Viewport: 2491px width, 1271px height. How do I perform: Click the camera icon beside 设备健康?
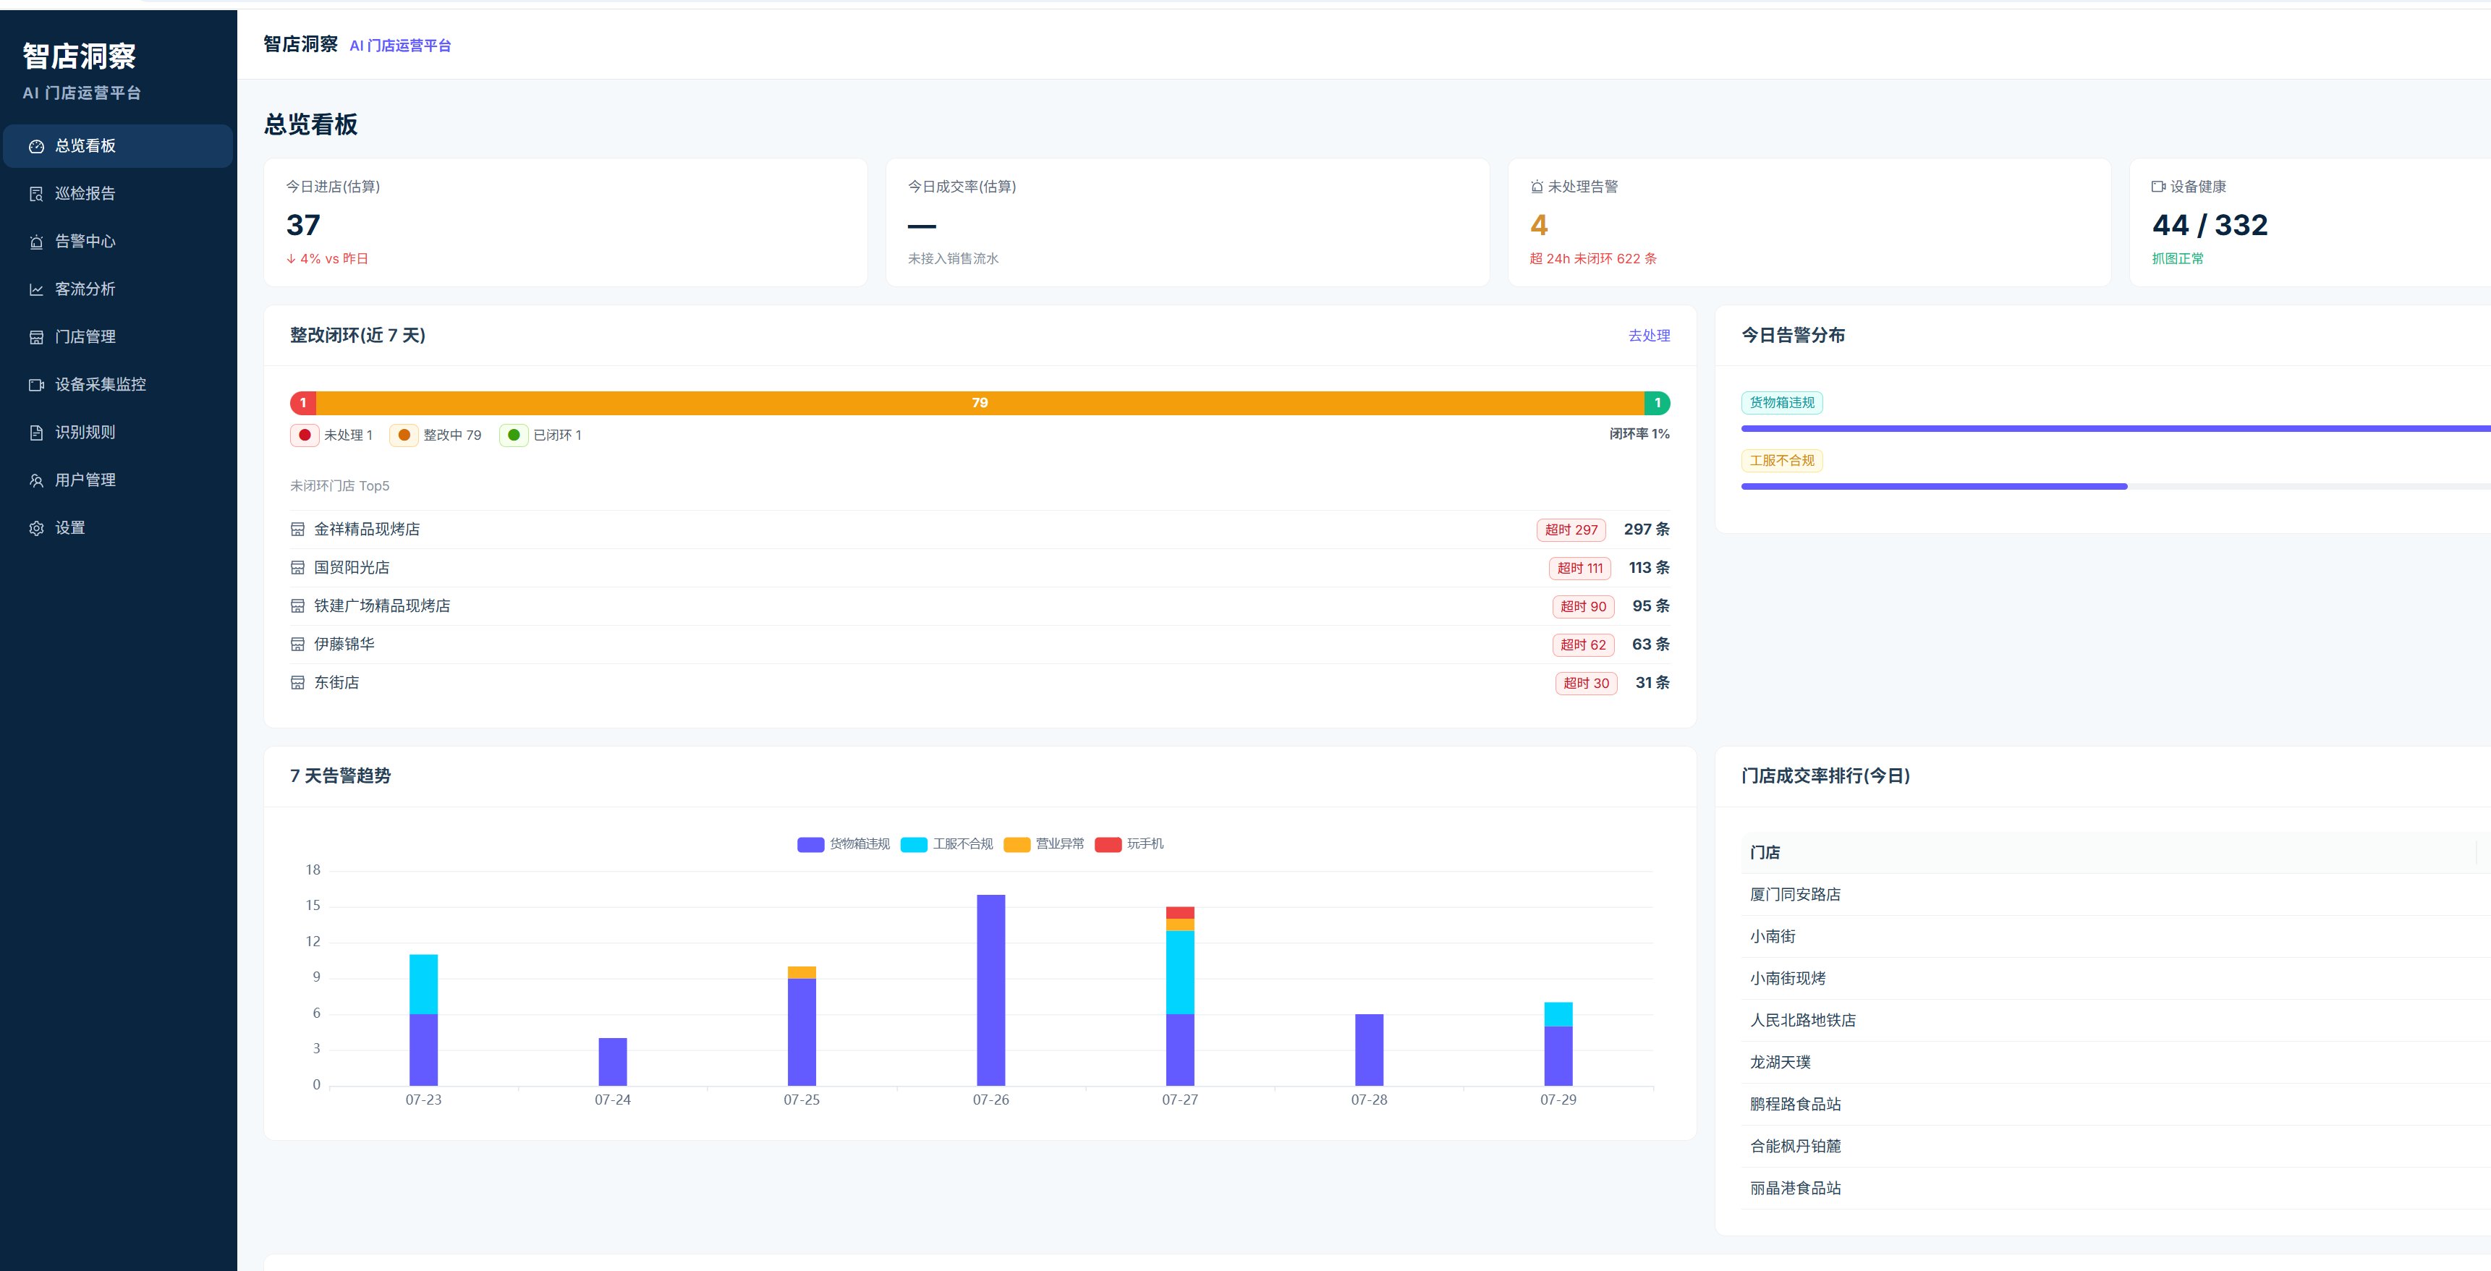[2158, 187]
